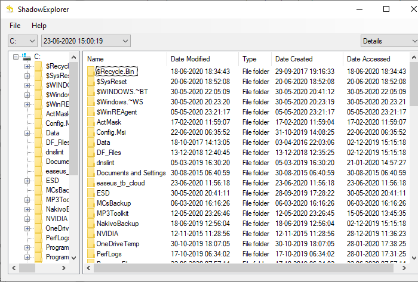Click the tree pane scroll up arrow
The width and height of the screenshot is (418, 282).
coord(74,57)
